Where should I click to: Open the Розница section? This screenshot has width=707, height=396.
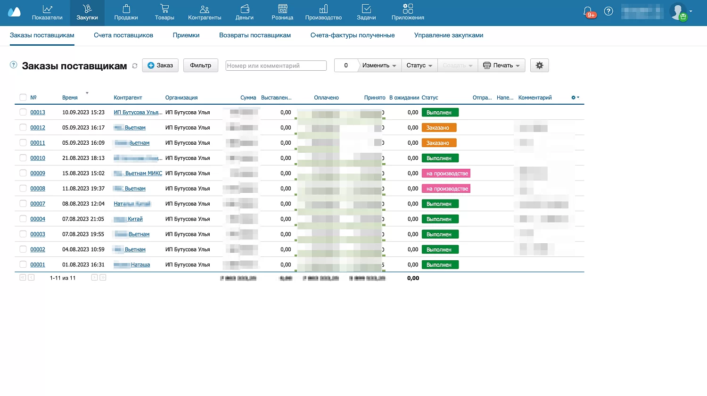tap(282, 13)
